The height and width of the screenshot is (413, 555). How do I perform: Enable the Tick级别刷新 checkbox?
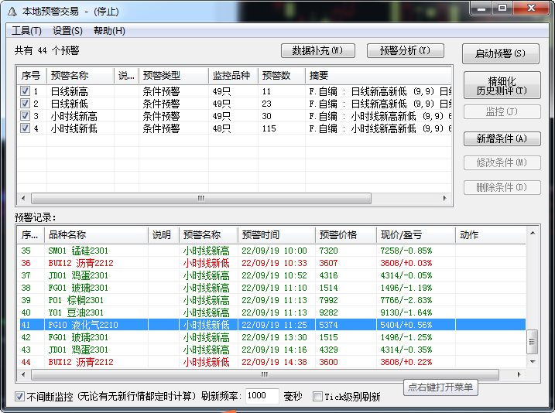pos(317,396)
